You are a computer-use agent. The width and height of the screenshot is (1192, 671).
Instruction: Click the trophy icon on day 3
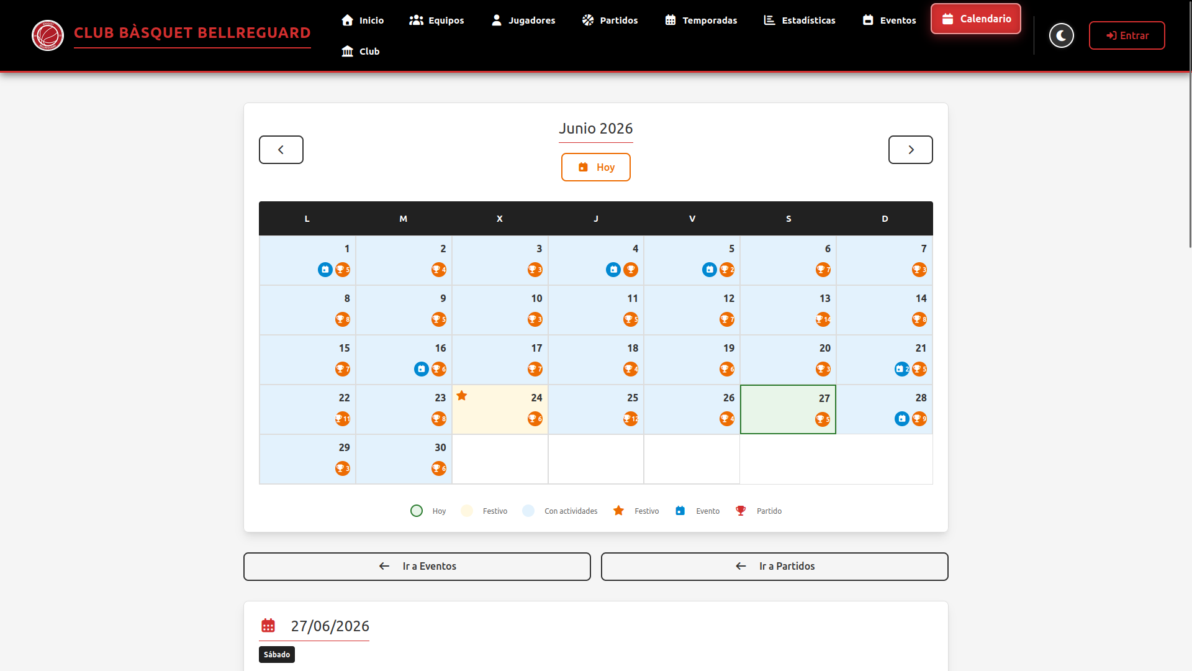coord(535,270)
